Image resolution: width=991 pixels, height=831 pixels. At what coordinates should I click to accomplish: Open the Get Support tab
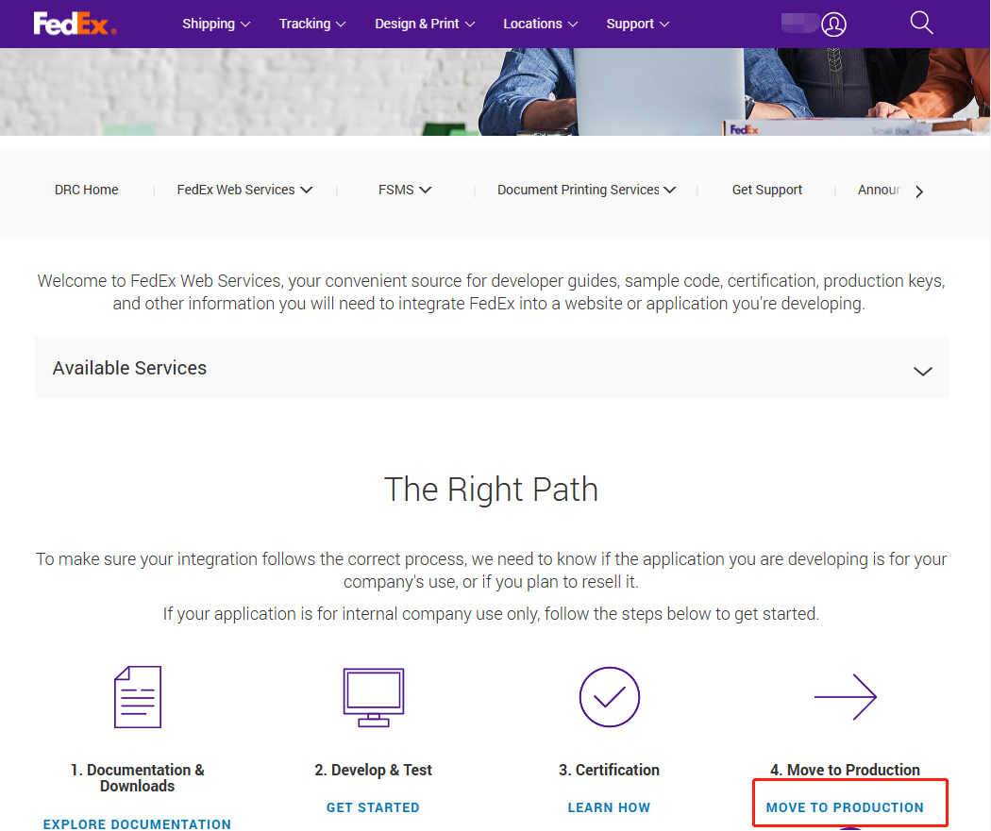click(766, 190)
